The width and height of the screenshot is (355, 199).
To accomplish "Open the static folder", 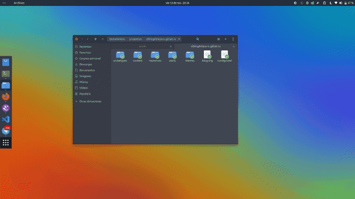I will 173,56.
